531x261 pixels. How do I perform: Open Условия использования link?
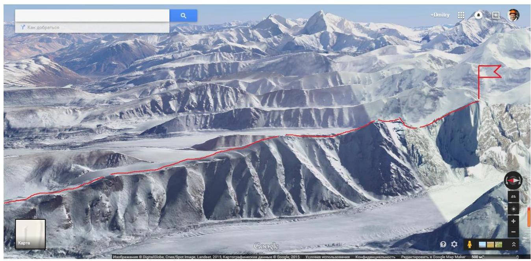tap(328, 257)
